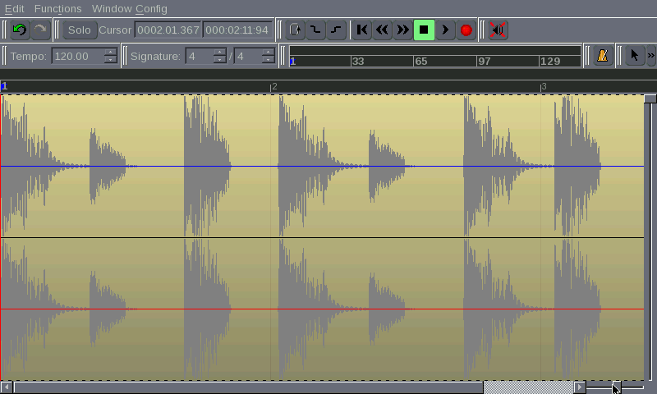
Task: Click the Cursor time field 000:02:11:94
Action: coord(237,30)
